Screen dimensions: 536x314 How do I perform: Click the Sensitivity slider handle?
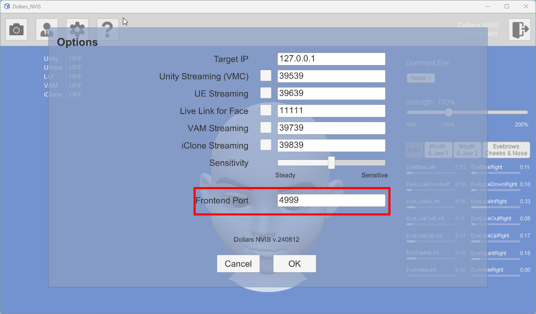coord(332,163)
